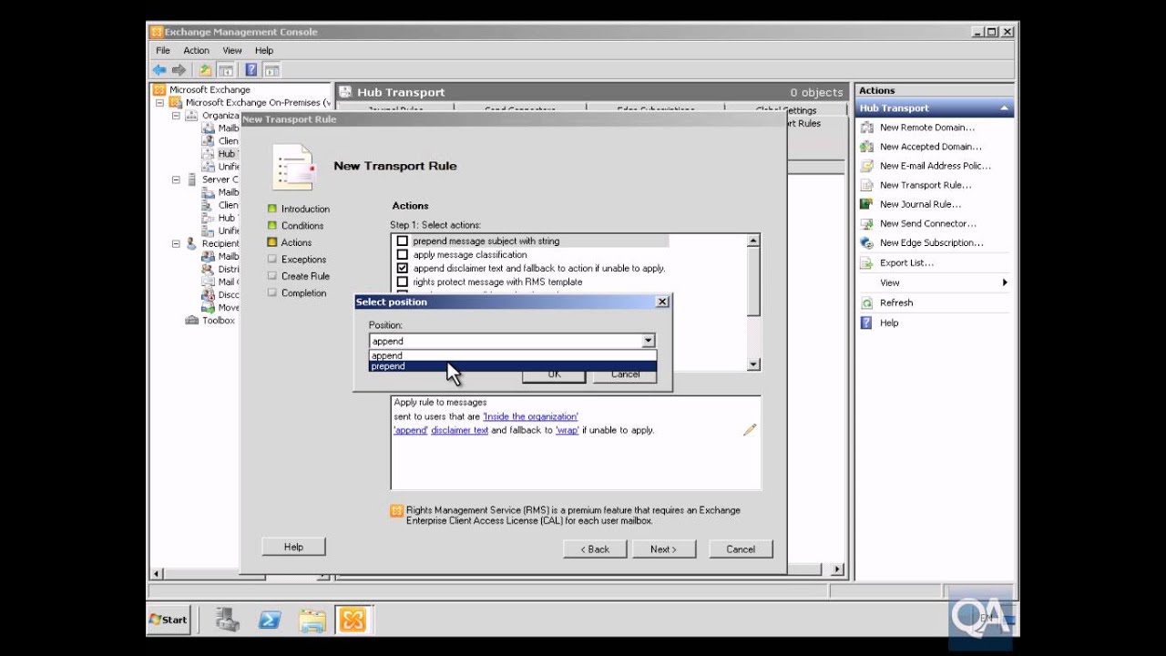The width and height of the screenshot is (1166, 656).
Task: Check 'prepend message subject with string'
Action: click(403, 241)
